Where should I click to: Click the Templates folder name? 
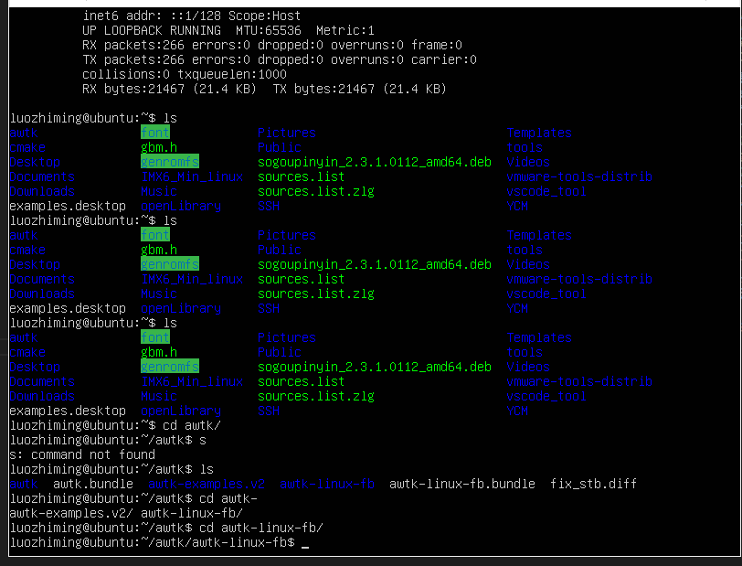(539, 133)
